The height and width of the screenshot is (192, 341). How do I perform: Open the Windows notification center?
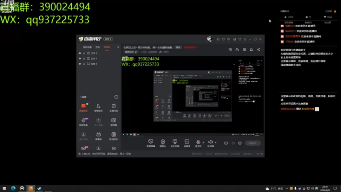pos(335,189)
